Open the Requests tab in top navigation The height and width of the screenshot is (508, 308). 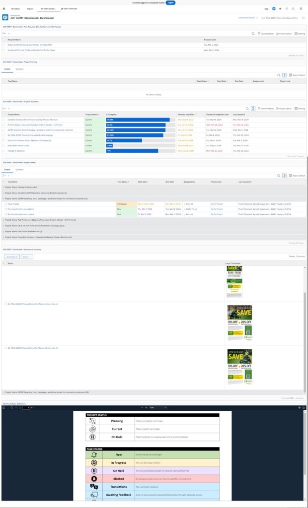point(30,8)
